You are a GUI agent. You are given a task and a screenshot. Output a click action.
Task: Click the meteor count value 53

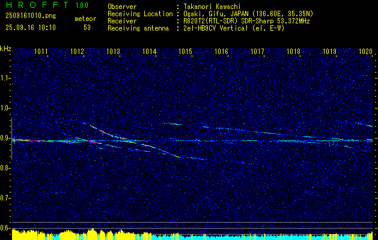pos(87,28)
